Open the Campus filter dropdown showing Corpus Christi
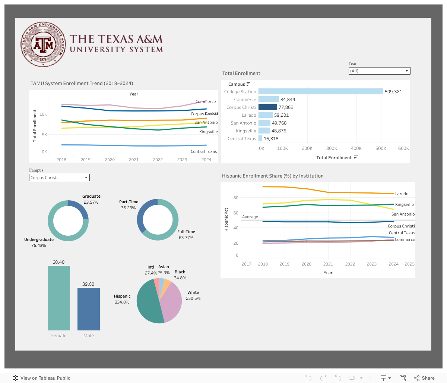Image resolution: width=447 pixels, height=383 pixels. pos(86,177)
